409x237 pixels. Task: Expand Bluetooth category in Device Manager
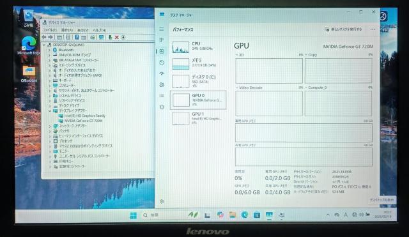point(50,50)
